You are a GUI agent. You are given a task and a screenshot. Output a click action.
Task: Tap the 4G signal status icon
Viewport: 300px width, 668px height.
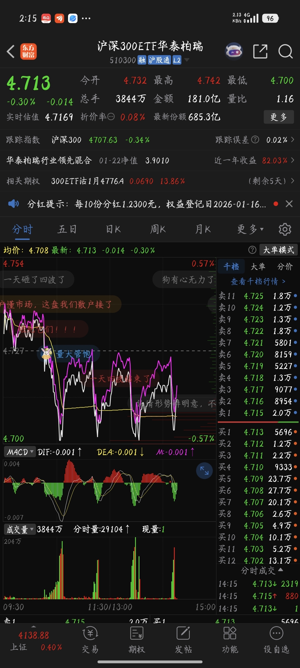click(x=251, y=18)
